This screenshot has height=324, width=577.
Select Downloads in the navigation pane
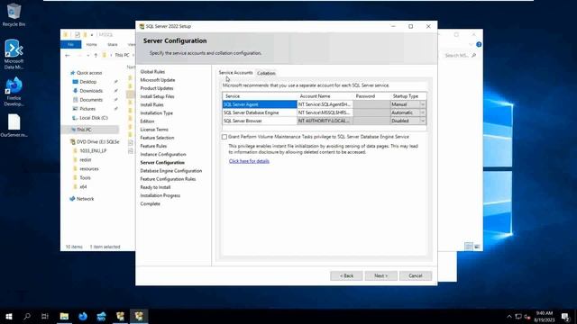tap(91, 91)
